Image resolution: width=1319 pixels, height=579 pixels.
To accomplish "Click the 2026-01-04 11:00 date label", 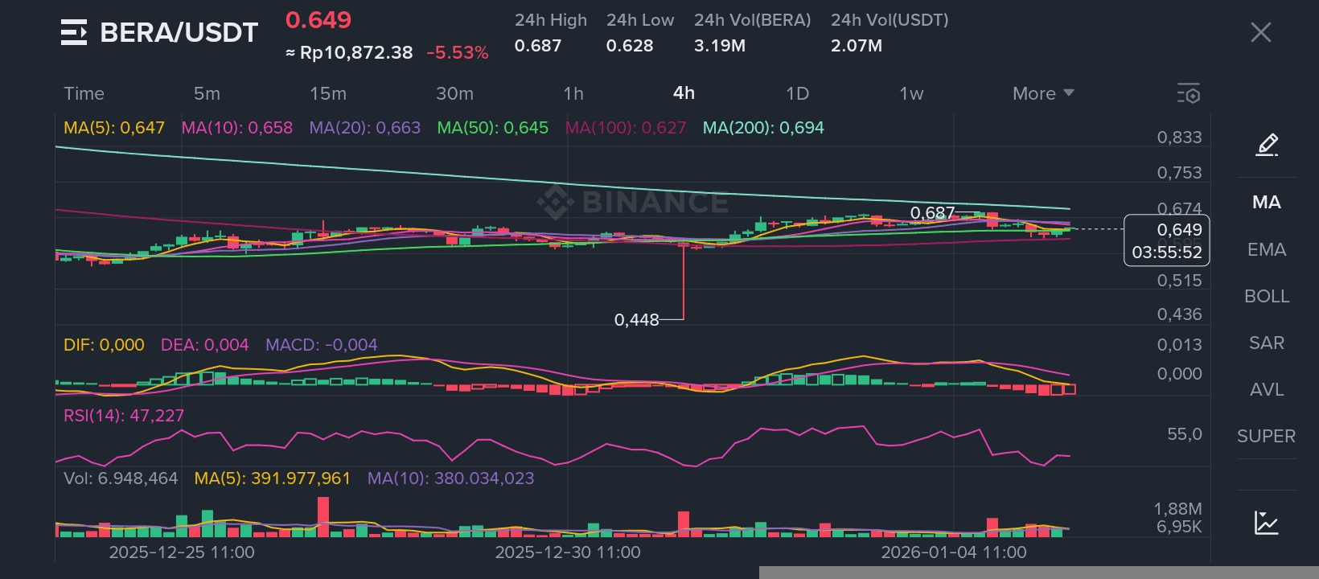I will [x=954, y=552].
